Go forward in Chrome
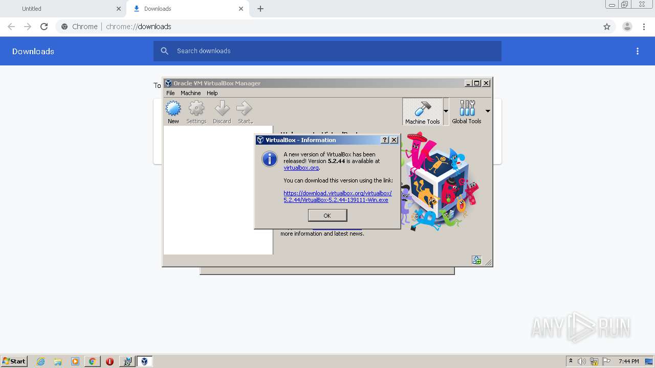The height and width of the screenshot is (368, 655). click(x=28, y=27)
